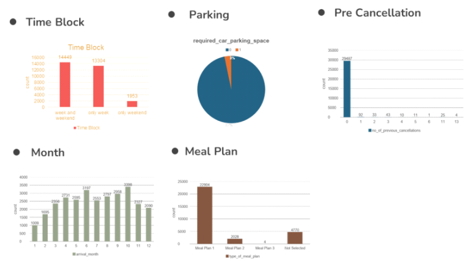
Task: Click the red Time Block legend swatch
Action: tap(75, 128)
